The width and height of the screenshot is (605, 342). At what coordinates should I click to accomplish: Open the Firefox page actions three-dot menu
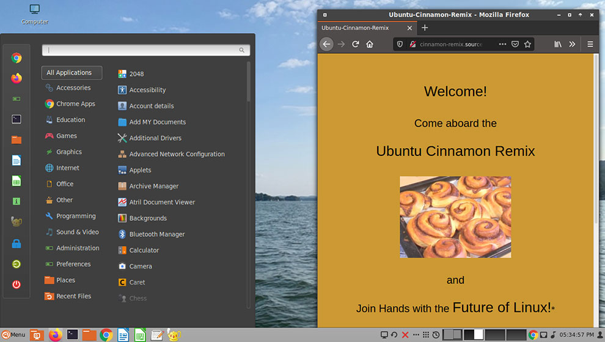coord(502,44)
